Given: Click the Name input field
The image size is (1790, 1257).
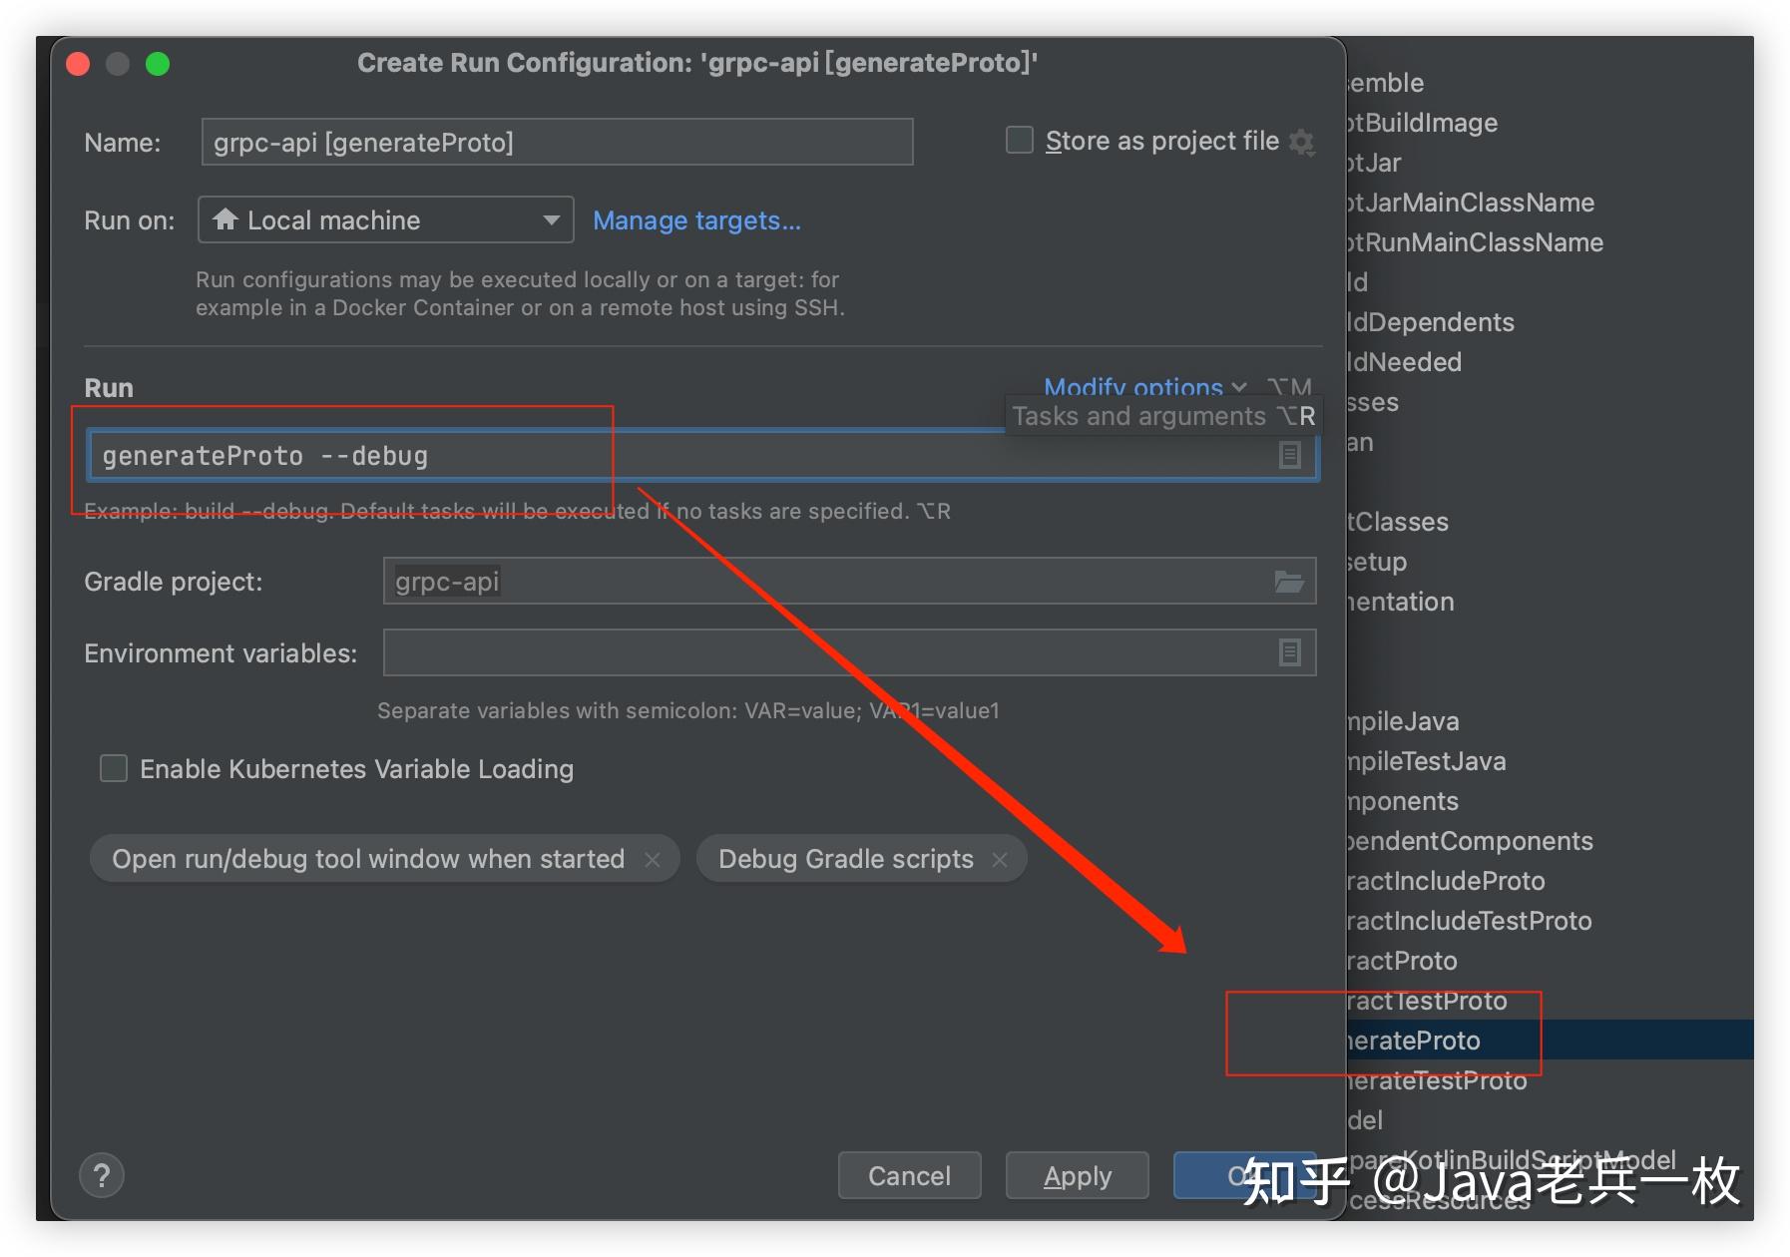Looking at the screenshot, I should pyautogui.click(x=556, y=141).
